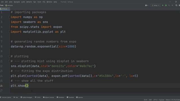The image size is (180, 101).
Task: Click the size=1000 argument on line 8
Action: 66,47
